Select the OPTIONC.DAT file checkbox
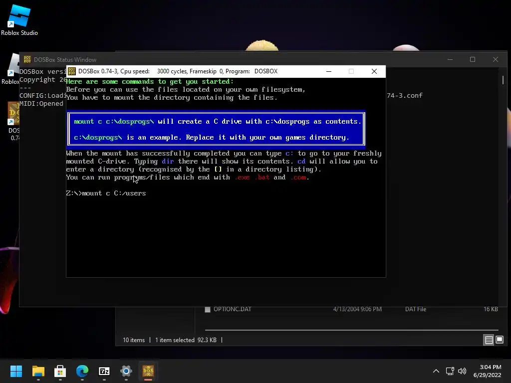Screen dimensions: 511x383 coord(208,309)
